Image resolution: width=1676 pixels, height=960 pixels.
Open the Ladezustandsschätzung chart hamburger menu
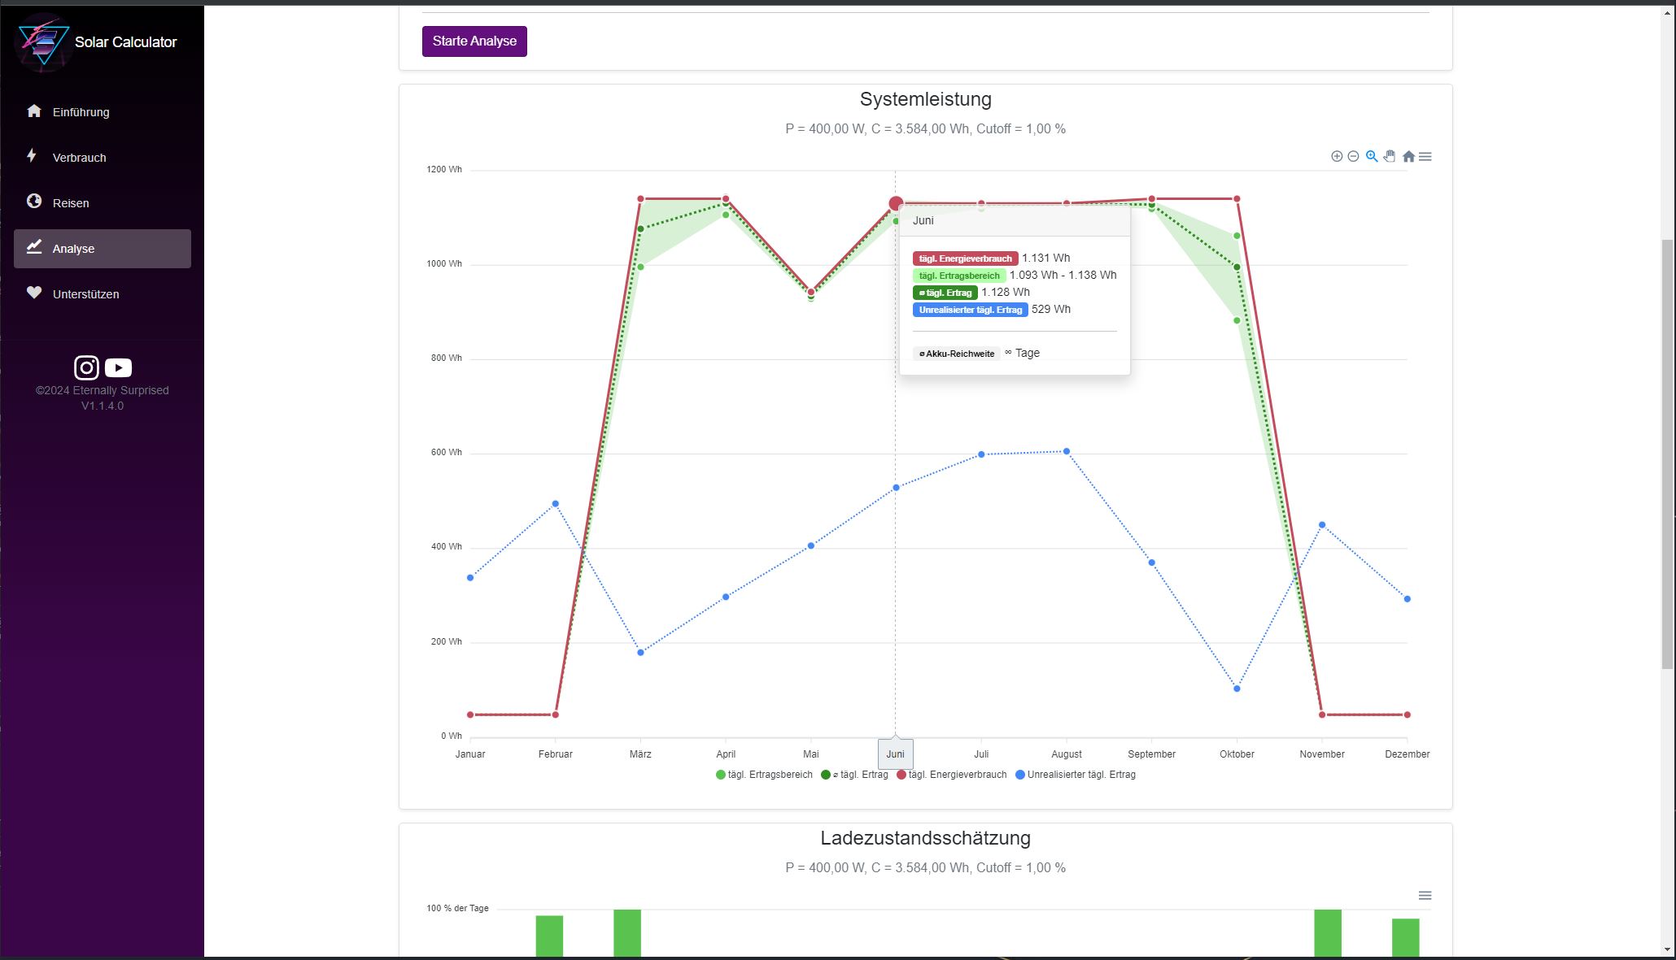(x=1425, y=895)
